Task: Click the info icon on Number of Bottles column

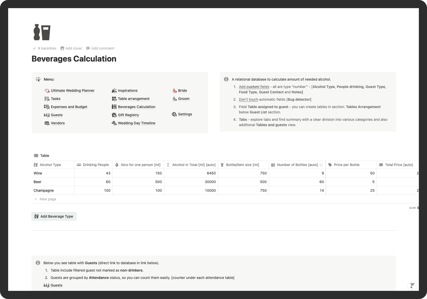Action: tap(321, 165)
